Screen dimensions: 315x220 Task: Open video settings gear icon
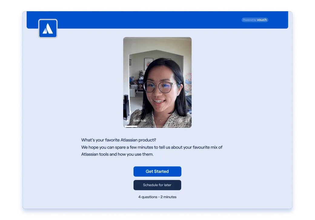[x=180, y=120]
